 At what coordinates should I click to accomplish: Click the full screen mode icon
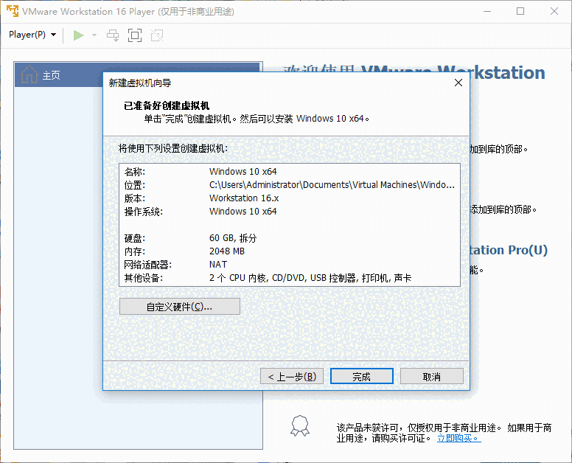tap(135, 35)
